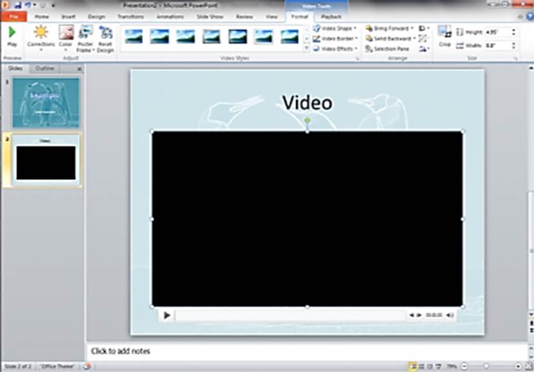Screen dimensions: 534x372
Task: Open the Bring Forward dropdown arrow
Action: pyautogui.click(x=412, y=28)
